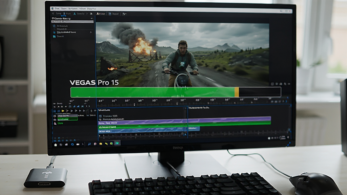
Task: Click the yellow flag icon in timeline toolbar
Action: click(63, 111)
